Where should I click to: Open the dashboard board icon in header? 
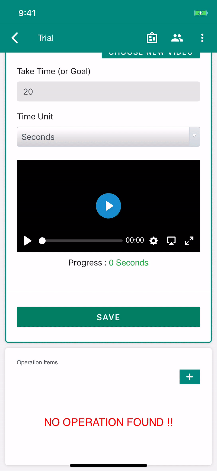[152, 38]
